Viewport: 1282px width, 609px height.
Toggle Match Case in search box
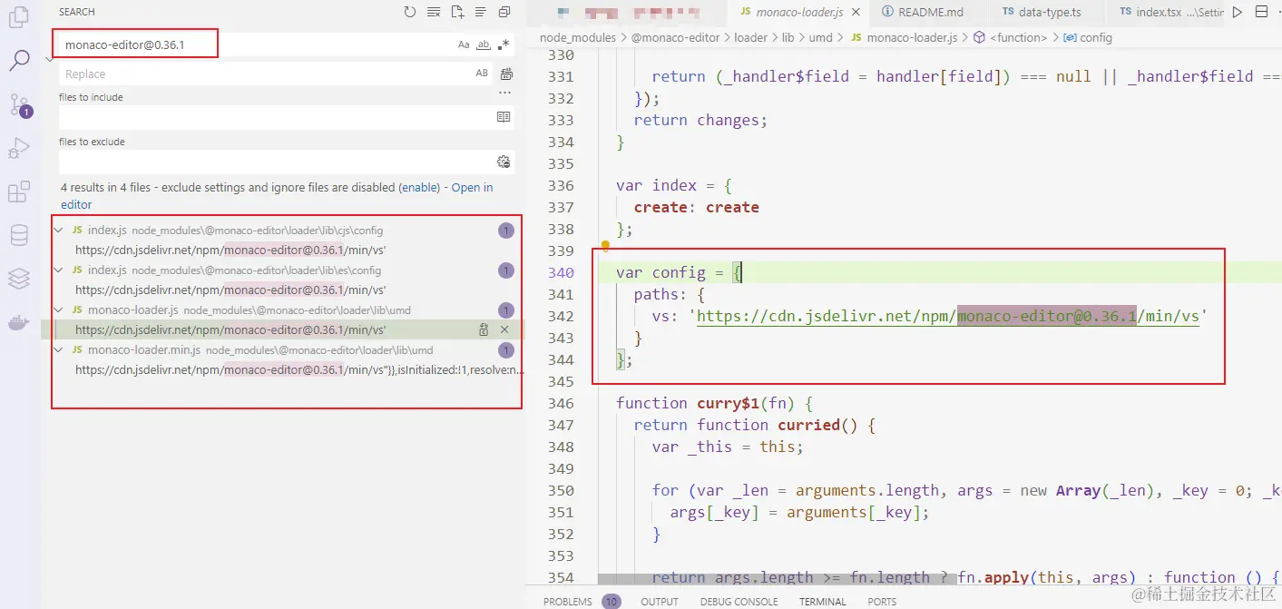464,44
